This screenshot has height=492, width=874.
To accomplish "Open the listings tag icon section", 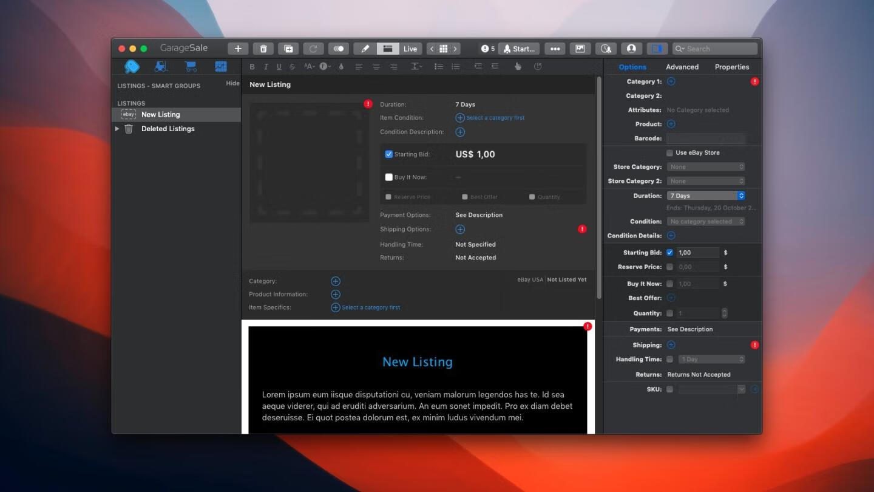I will pos(132,67).
